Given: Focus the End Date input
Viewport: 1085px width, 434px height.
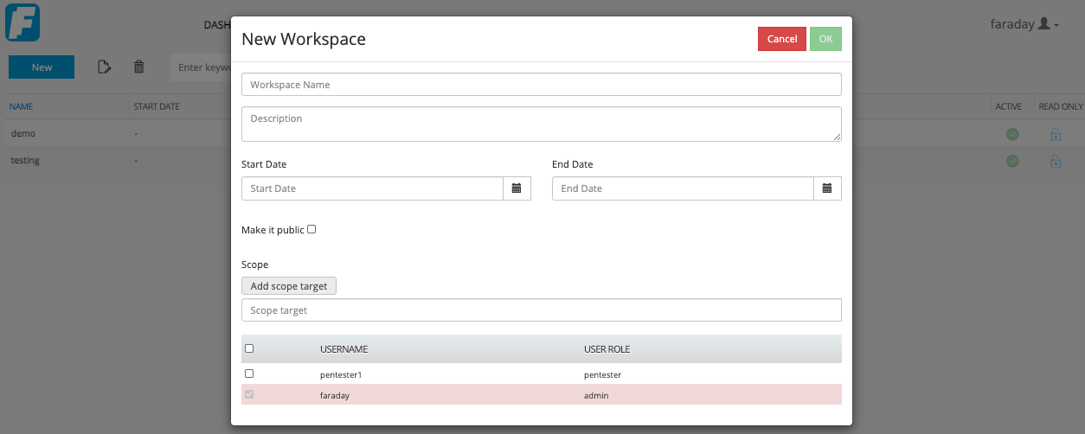Looking at the screenshot, I should pos(683,188).
